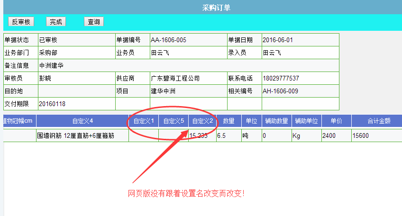Select the 数量 column header
This screenshot has height=216, width=402.
tap(228, 121)
